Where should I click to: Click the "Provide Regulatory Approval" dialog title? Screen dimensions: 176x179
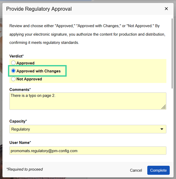point(39,9)
